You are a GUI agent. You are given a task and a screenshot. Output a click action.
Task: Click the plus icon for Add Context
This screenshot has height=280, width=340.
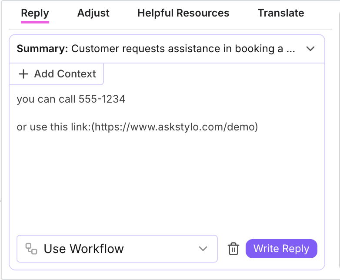pyautogui.click(x=23, y=74)
